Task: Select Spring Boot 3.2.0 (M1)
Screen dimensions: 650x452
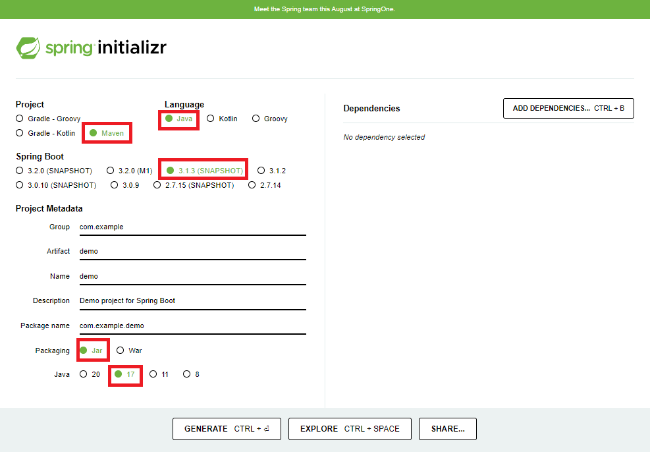Action: (x=130, y=171)
